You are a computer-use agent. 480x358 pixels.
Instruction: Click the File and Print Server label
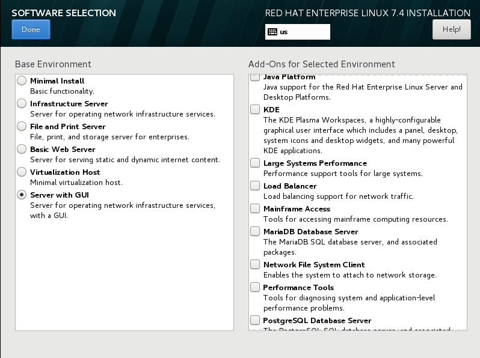tap(67, 127)
